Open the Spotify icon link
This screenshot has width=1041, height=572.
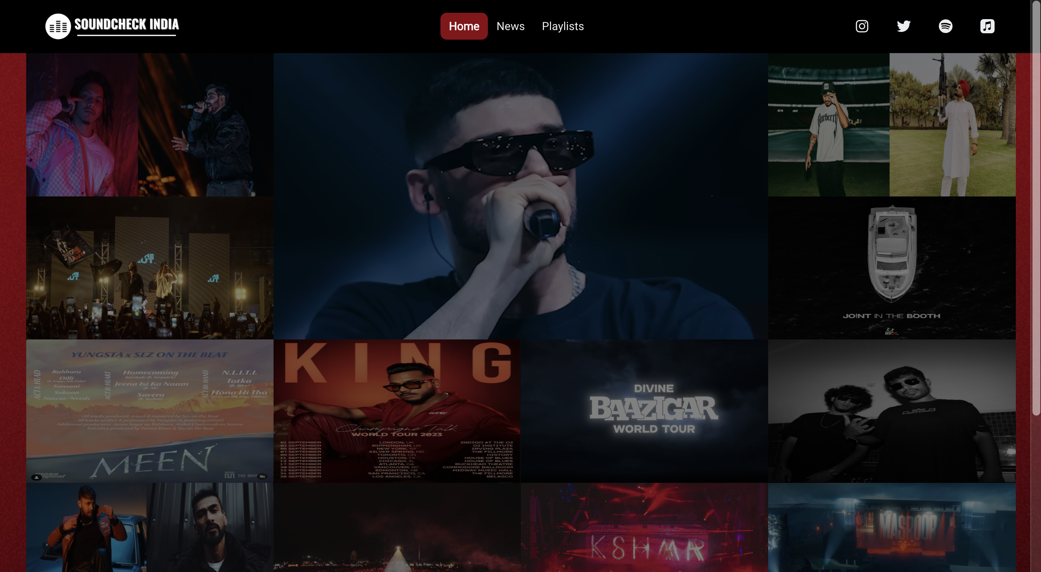(x=945, y=26)
